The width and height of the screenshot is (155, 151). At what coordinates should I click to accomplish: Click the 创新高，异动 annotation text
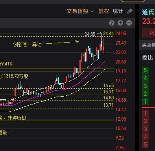[28, 45]
